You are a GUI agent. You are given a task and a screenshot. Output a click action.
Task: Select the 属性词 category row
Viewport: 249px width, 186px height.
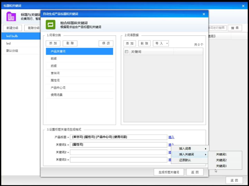pos(79,80)
